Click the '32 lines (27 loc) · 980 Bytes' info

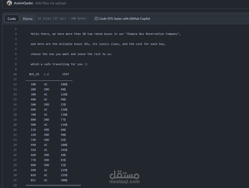tap(62, 19)
